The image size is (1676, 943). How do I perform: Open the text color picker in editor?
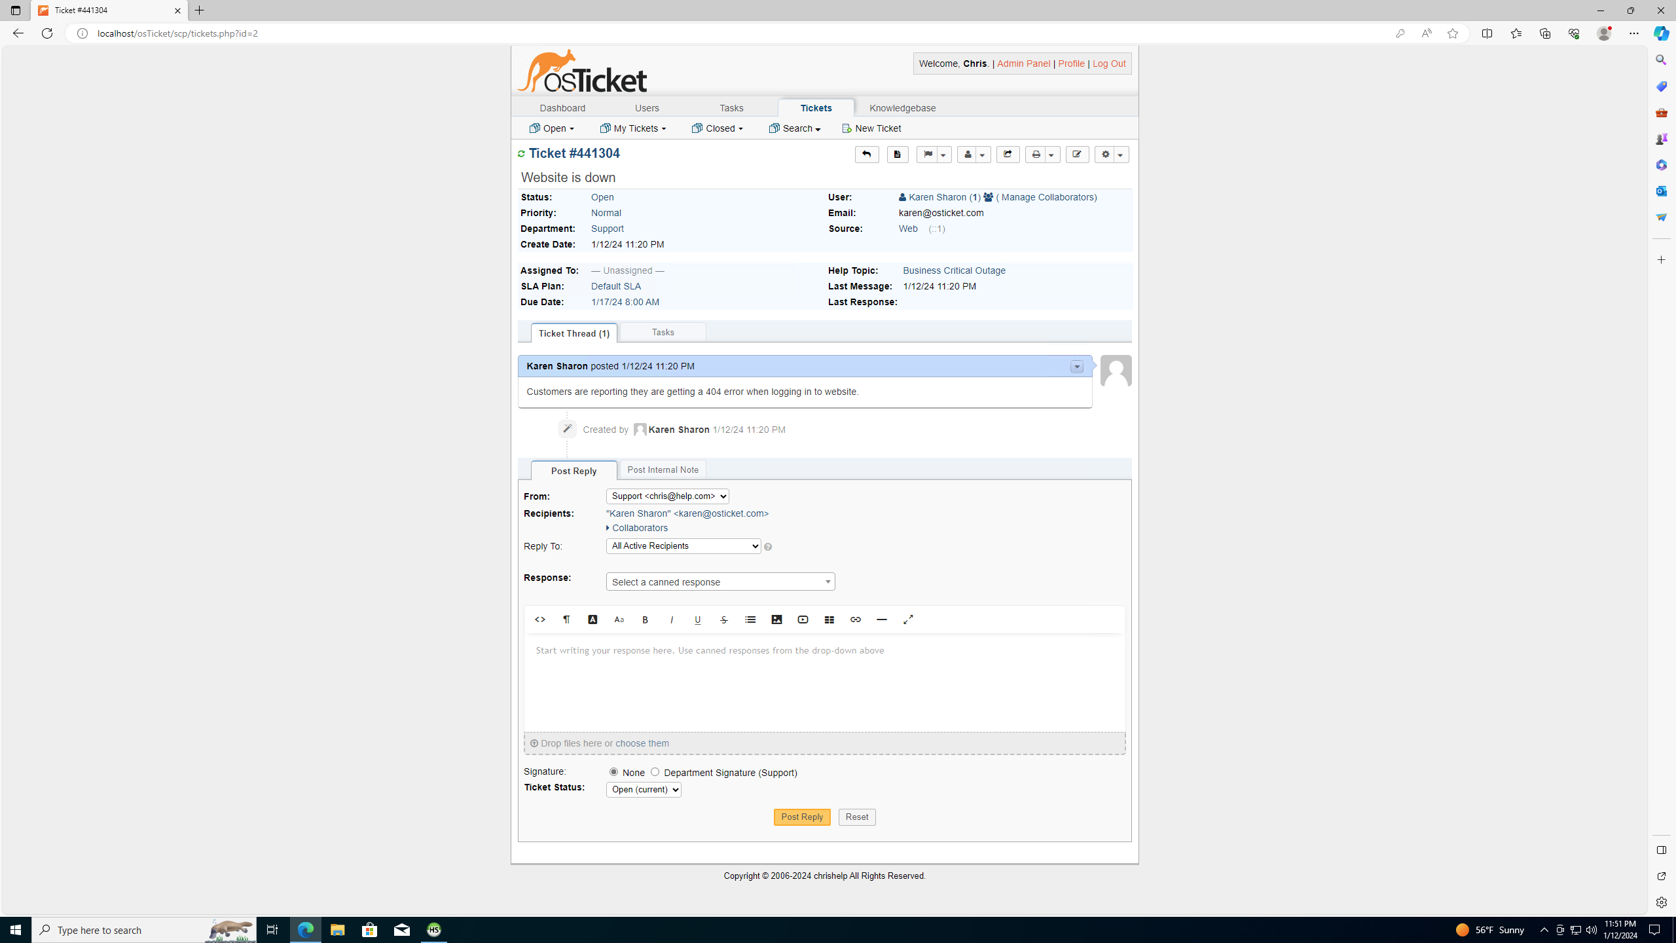point(592,619)
